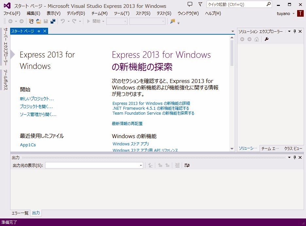Toggle auto-hide pin on Solution Explorer
Image resolution: width=306 pixels, height=226 pixels.
(x=295, y=31)
